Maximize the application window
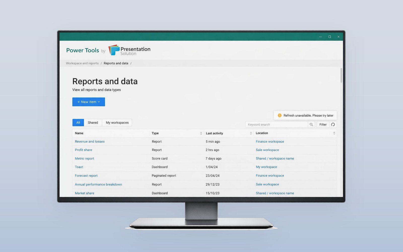Viewport: 403px width, 252px height. tap(329, 37)
